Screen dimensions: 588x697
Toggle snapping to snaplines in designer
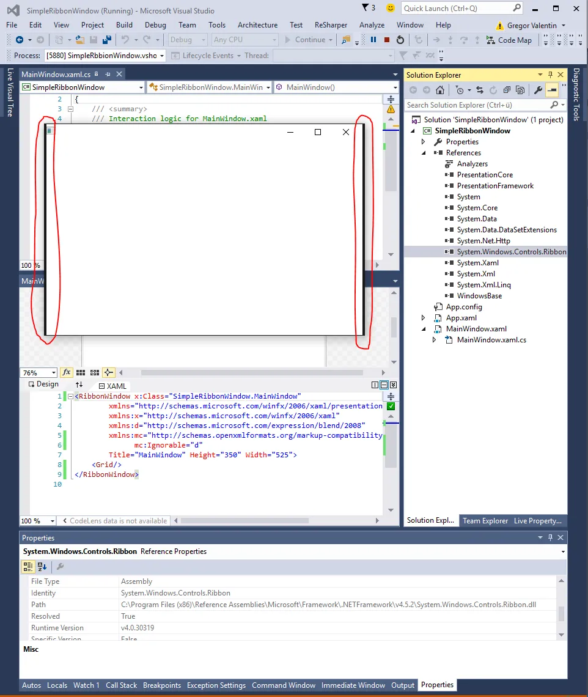pos(108,372)
